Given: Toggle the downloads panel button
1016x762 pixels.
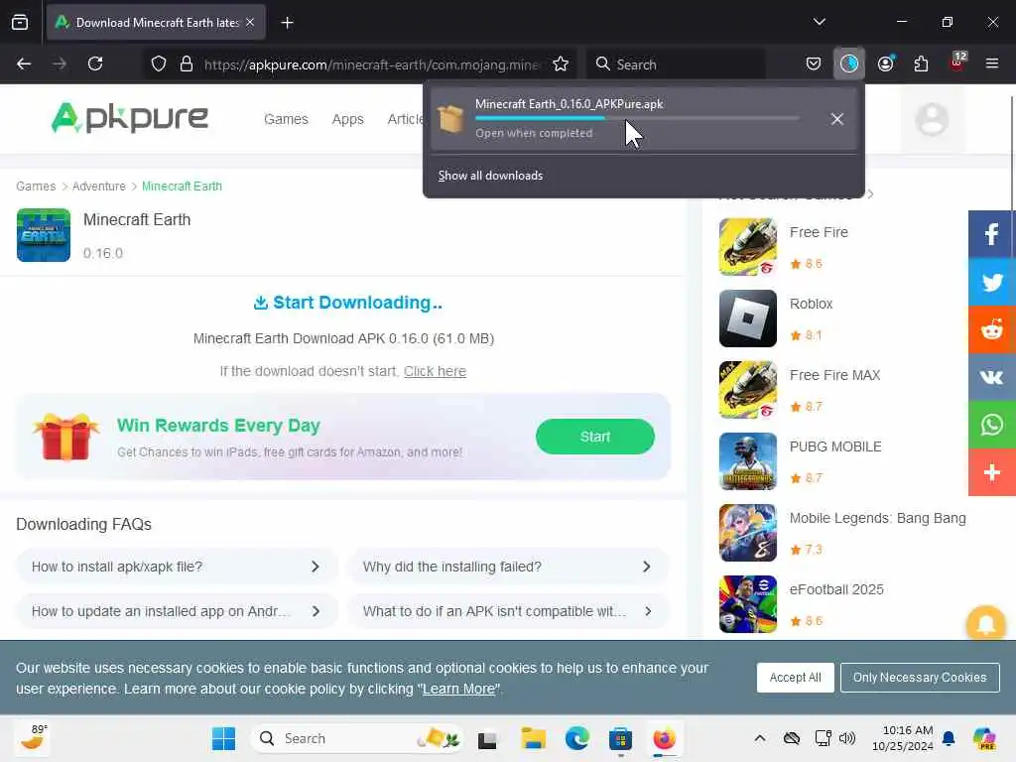Looking at the screenshot, I should pos(849,63).
